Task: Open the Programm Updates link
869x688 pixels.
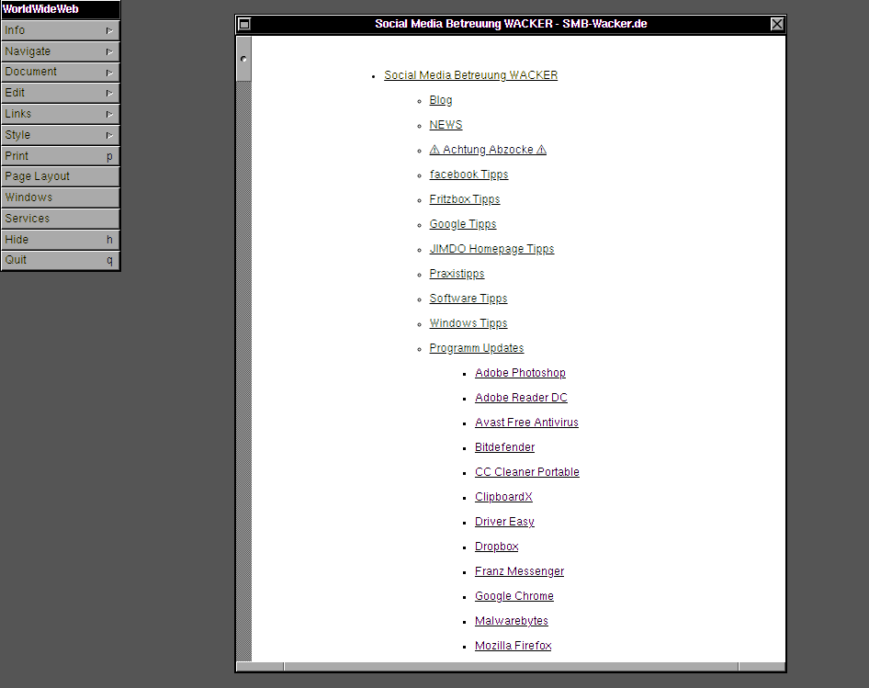Action: 477,348
